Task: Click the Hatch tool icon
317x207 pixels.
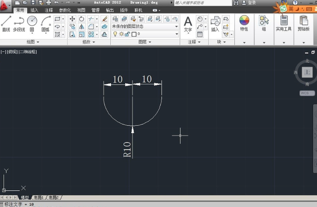Action: point(57,34)
